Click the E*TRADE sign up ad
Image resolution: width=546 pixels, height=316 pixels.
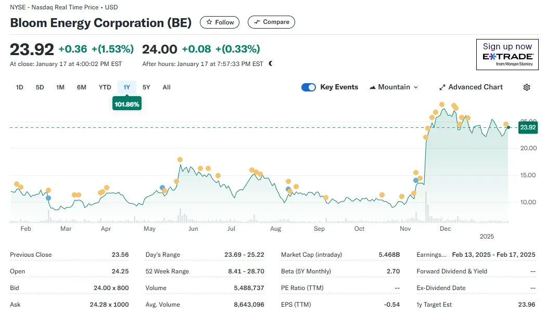coord(507,55)
